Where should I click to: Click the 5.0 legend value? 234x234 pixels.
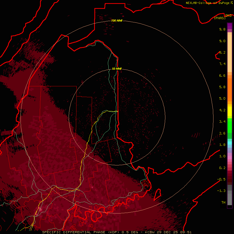click(222, 99)
